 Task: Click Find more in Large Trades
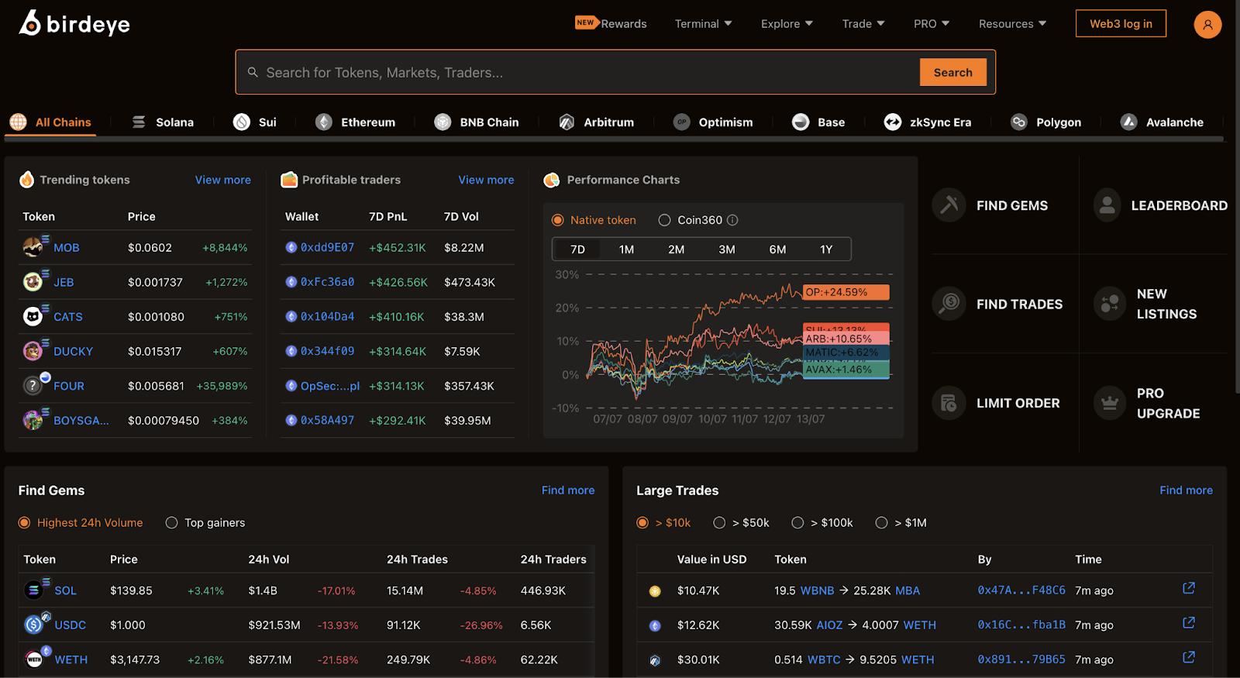[x=1186, y=490]
